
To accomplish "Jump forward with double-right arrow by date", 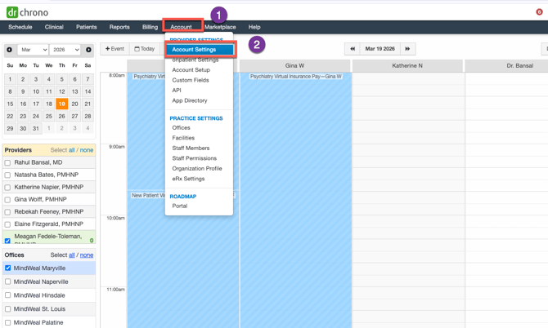I will [x=407, y=49].
